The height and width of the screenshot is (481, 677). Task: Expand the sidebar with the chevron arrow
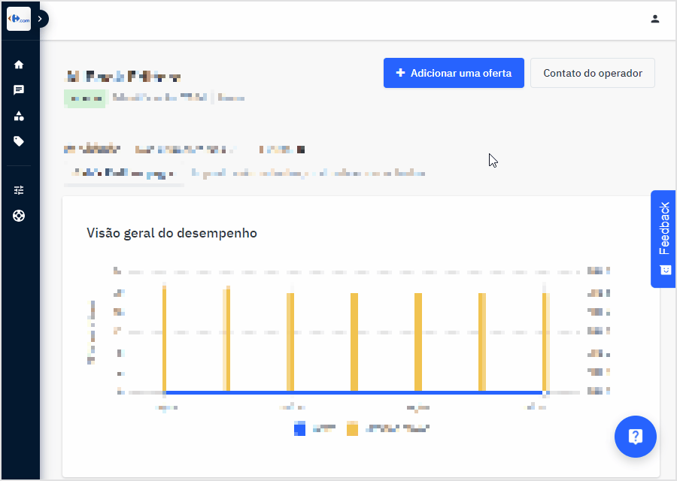point(40,19)
